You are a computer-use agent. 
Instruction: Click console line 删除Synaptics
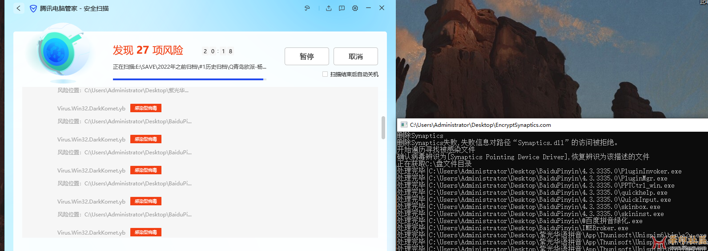pos(420,136)
